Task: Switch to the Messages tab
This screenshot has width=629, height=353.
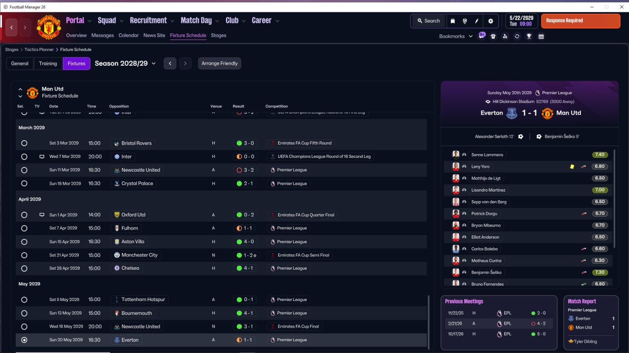Action: point(102,35)
